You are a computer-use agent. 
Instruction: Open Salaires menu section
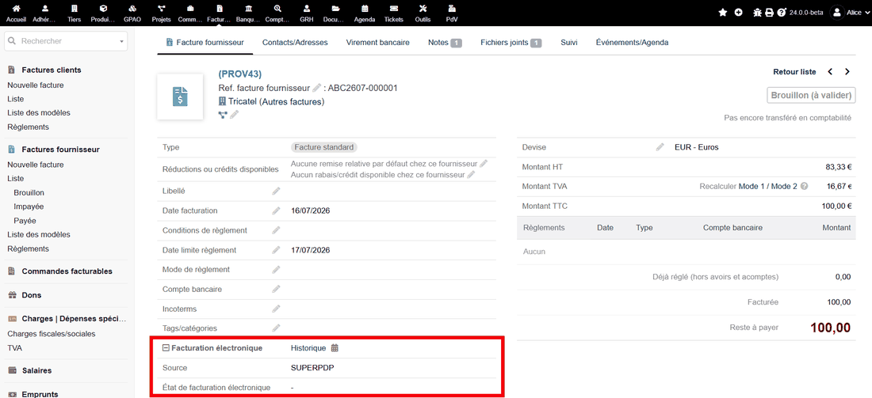[x=36, y=370]
